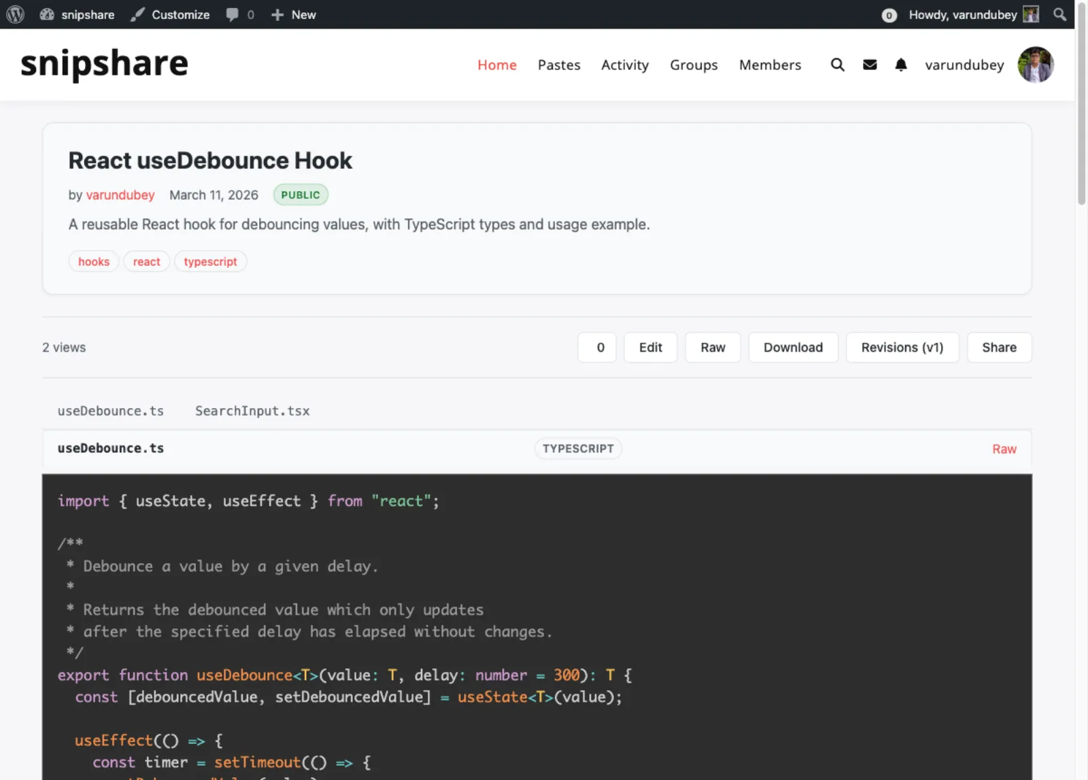Screen dimensions: 1088x780
Task: Open the varundubey profile avatar in header
Action: tap(1035, 65)
